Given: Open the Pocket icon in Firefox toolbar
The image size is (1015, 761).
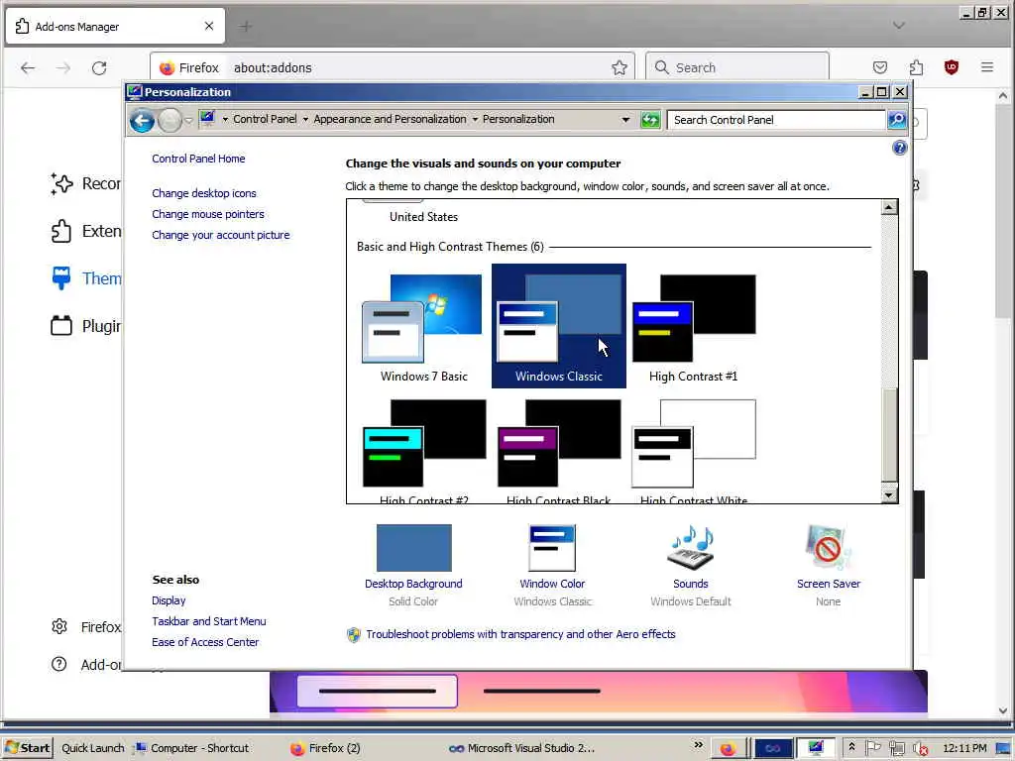Looking at the screenshot, I should [880, 67].
